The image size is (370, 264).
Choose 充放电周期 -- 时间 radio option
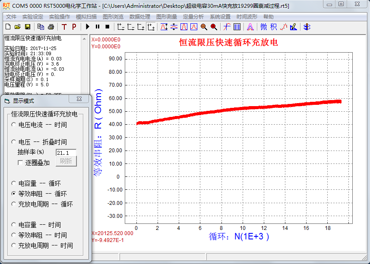(x=14, y=246)
